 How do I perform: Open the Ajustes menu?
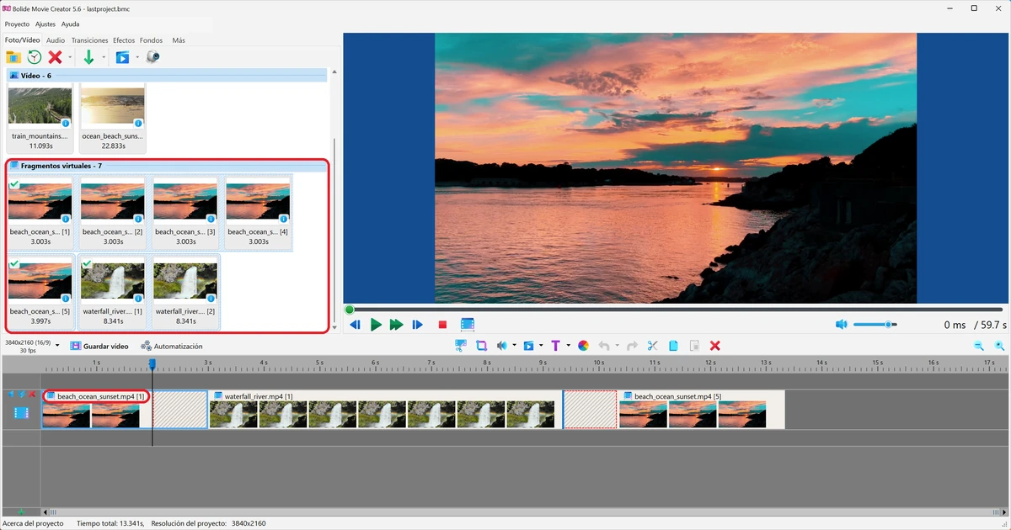click(45, 24)
